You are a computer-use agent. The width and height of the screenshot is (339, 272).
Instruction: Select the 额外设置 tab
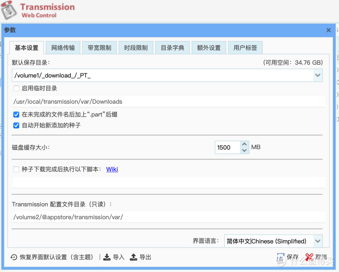pyautogui.click(x=209, y=47)
